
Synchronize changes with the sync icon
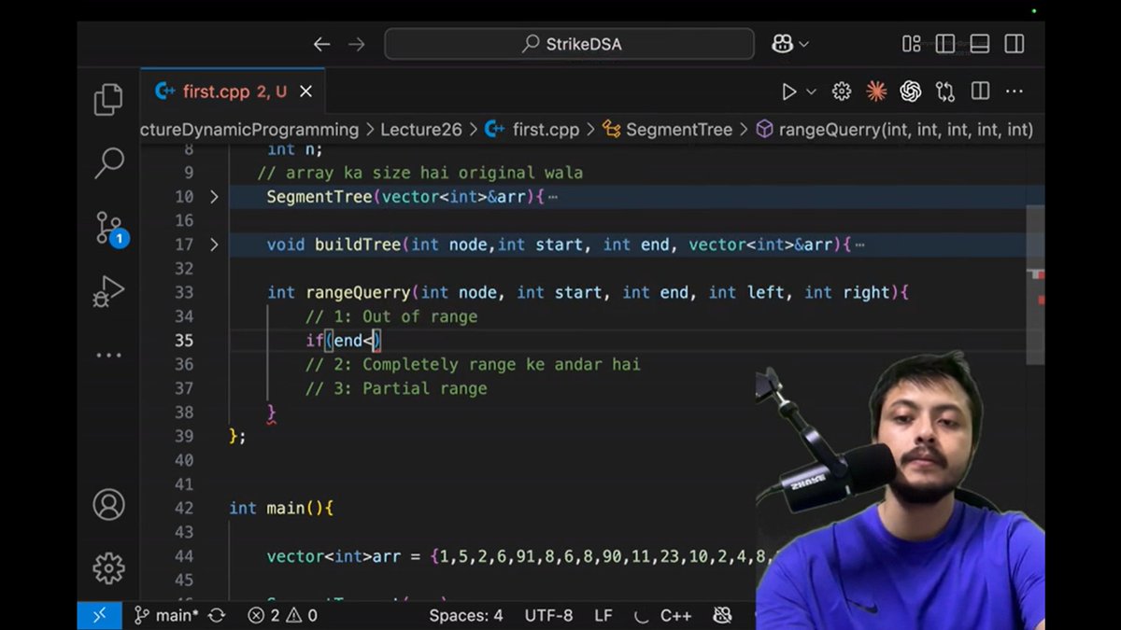tap(217, 615)
